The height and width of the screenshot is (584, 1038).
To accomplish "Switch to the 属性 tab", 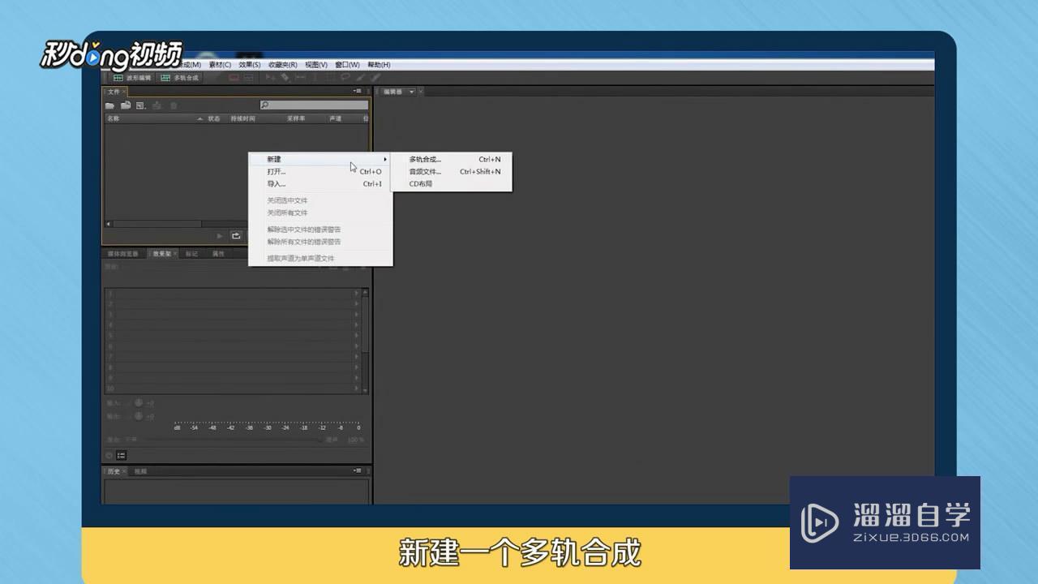I will click(218, 254).
